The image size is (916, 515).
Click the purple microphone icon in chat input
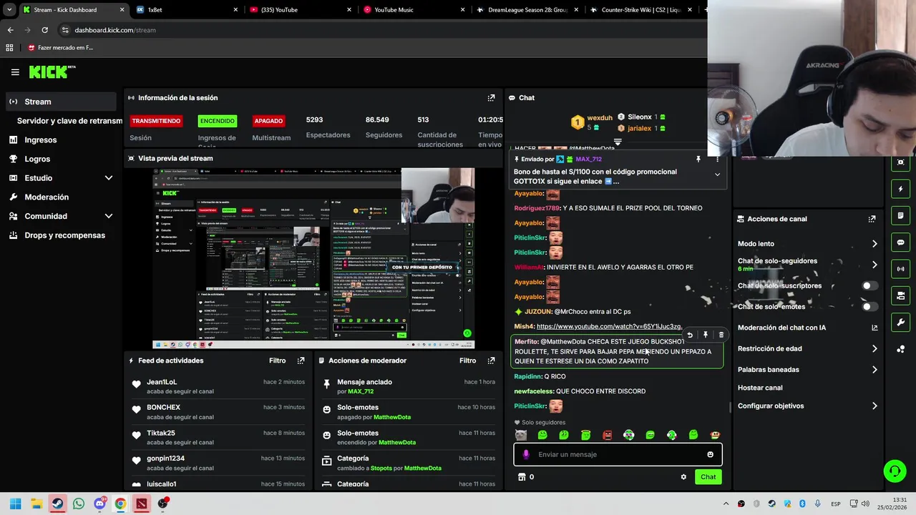pos(526,454)
